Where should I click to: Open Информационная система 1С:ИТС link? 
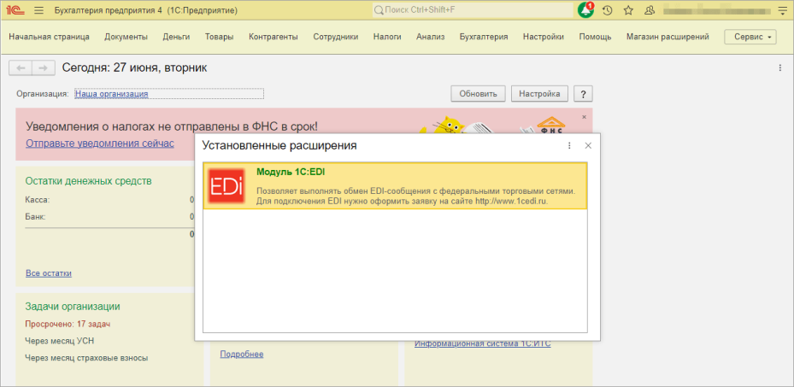pyautogui.click(x=483, y=344)
